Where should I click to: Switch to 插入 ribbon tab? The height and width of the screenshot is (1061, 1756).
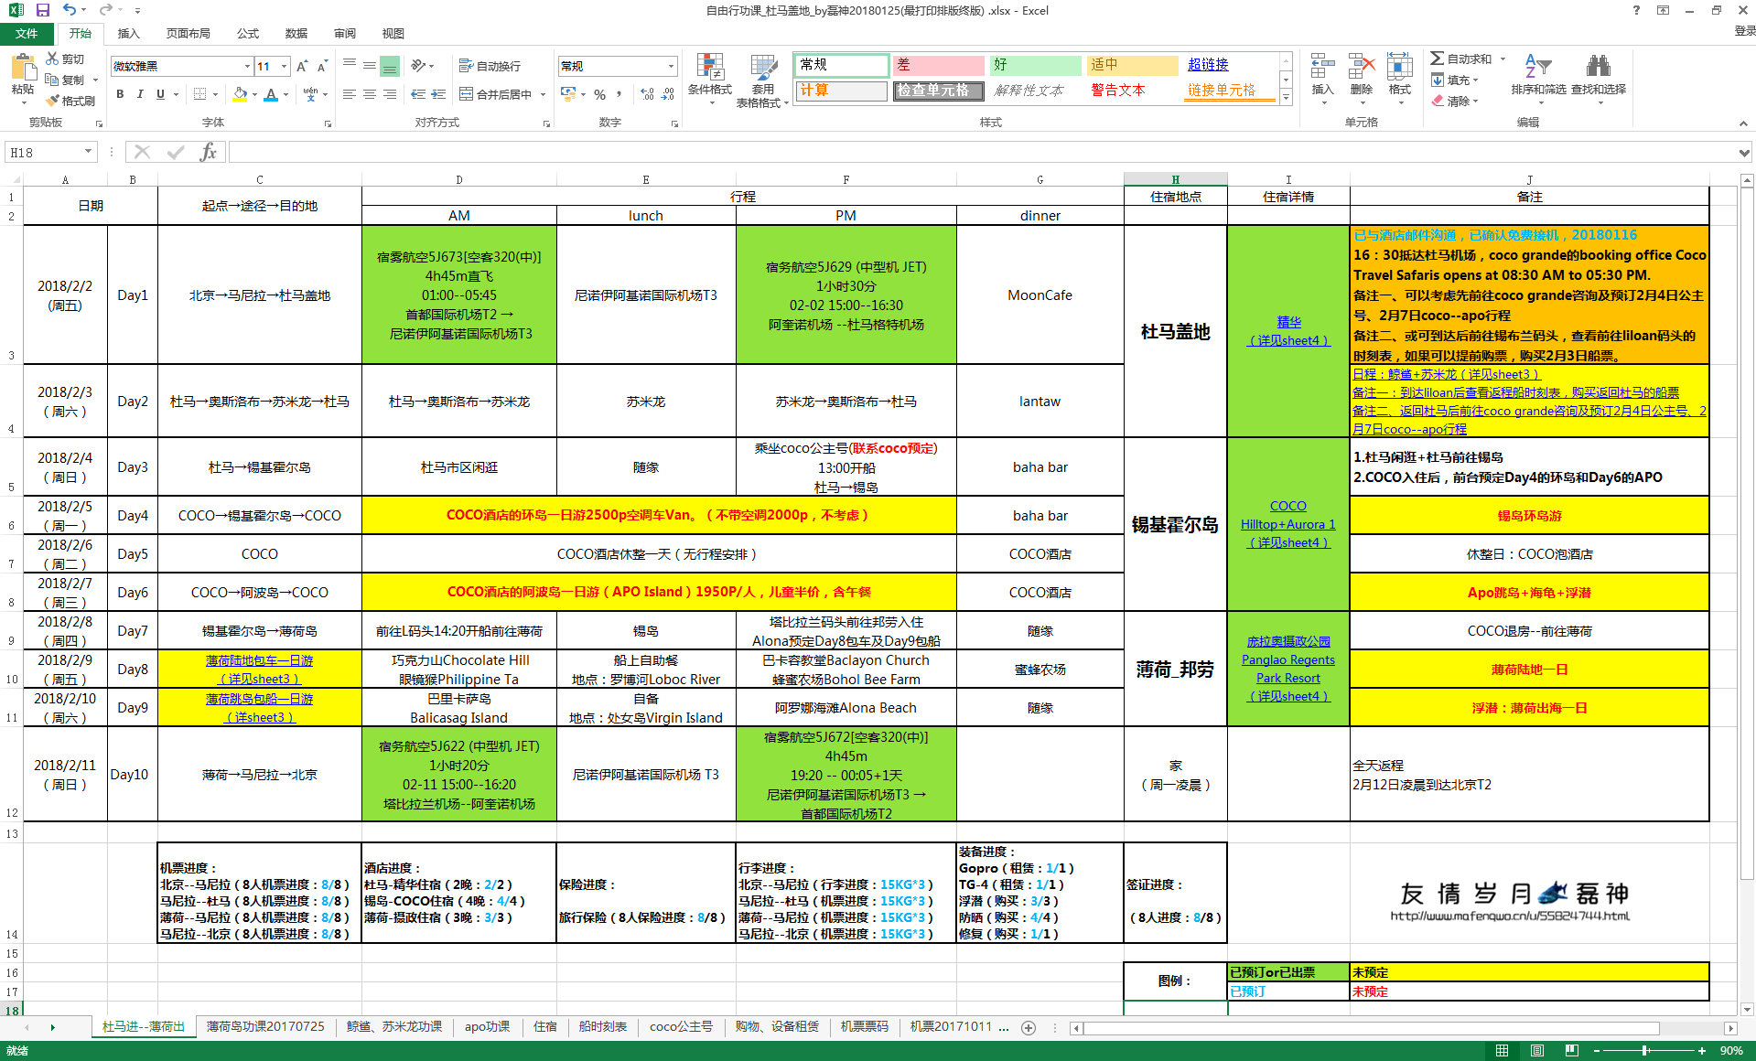pos(129,33)
